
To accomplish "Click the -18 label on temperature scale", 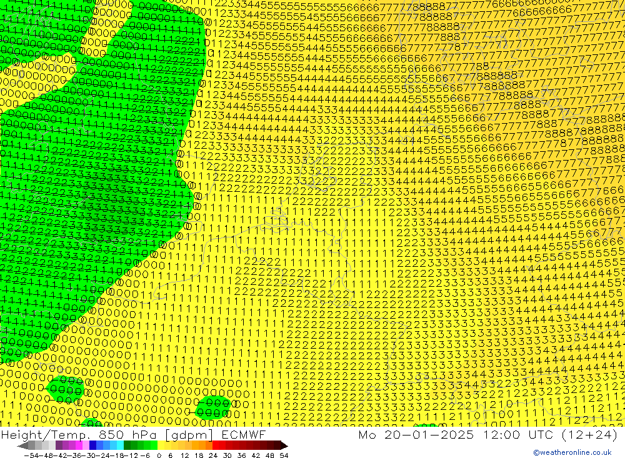I will (116, 456).
